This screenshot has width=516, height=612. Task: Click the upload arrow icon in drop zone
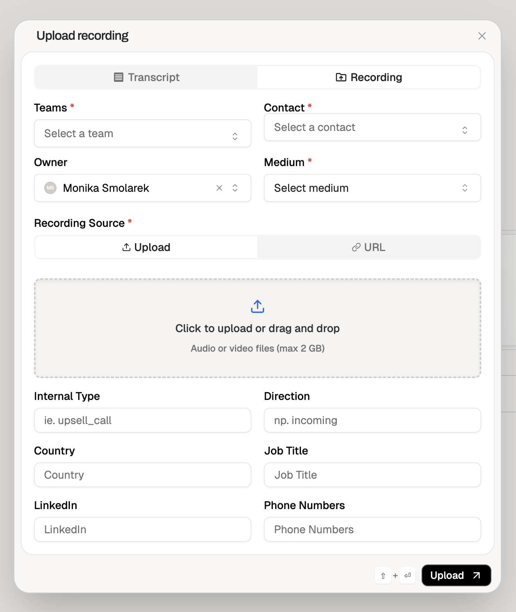click(x=258, y=306)
